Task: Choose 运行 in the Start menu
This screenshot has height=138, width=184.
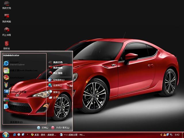Action: click(x=56, y=98)
